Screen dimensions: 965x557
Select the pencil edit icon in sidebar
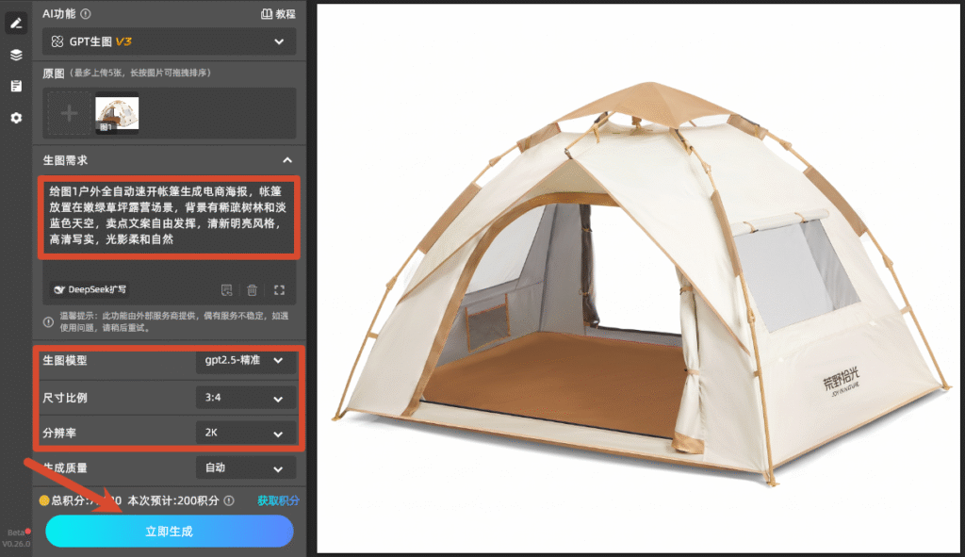[x=16, y=24]
